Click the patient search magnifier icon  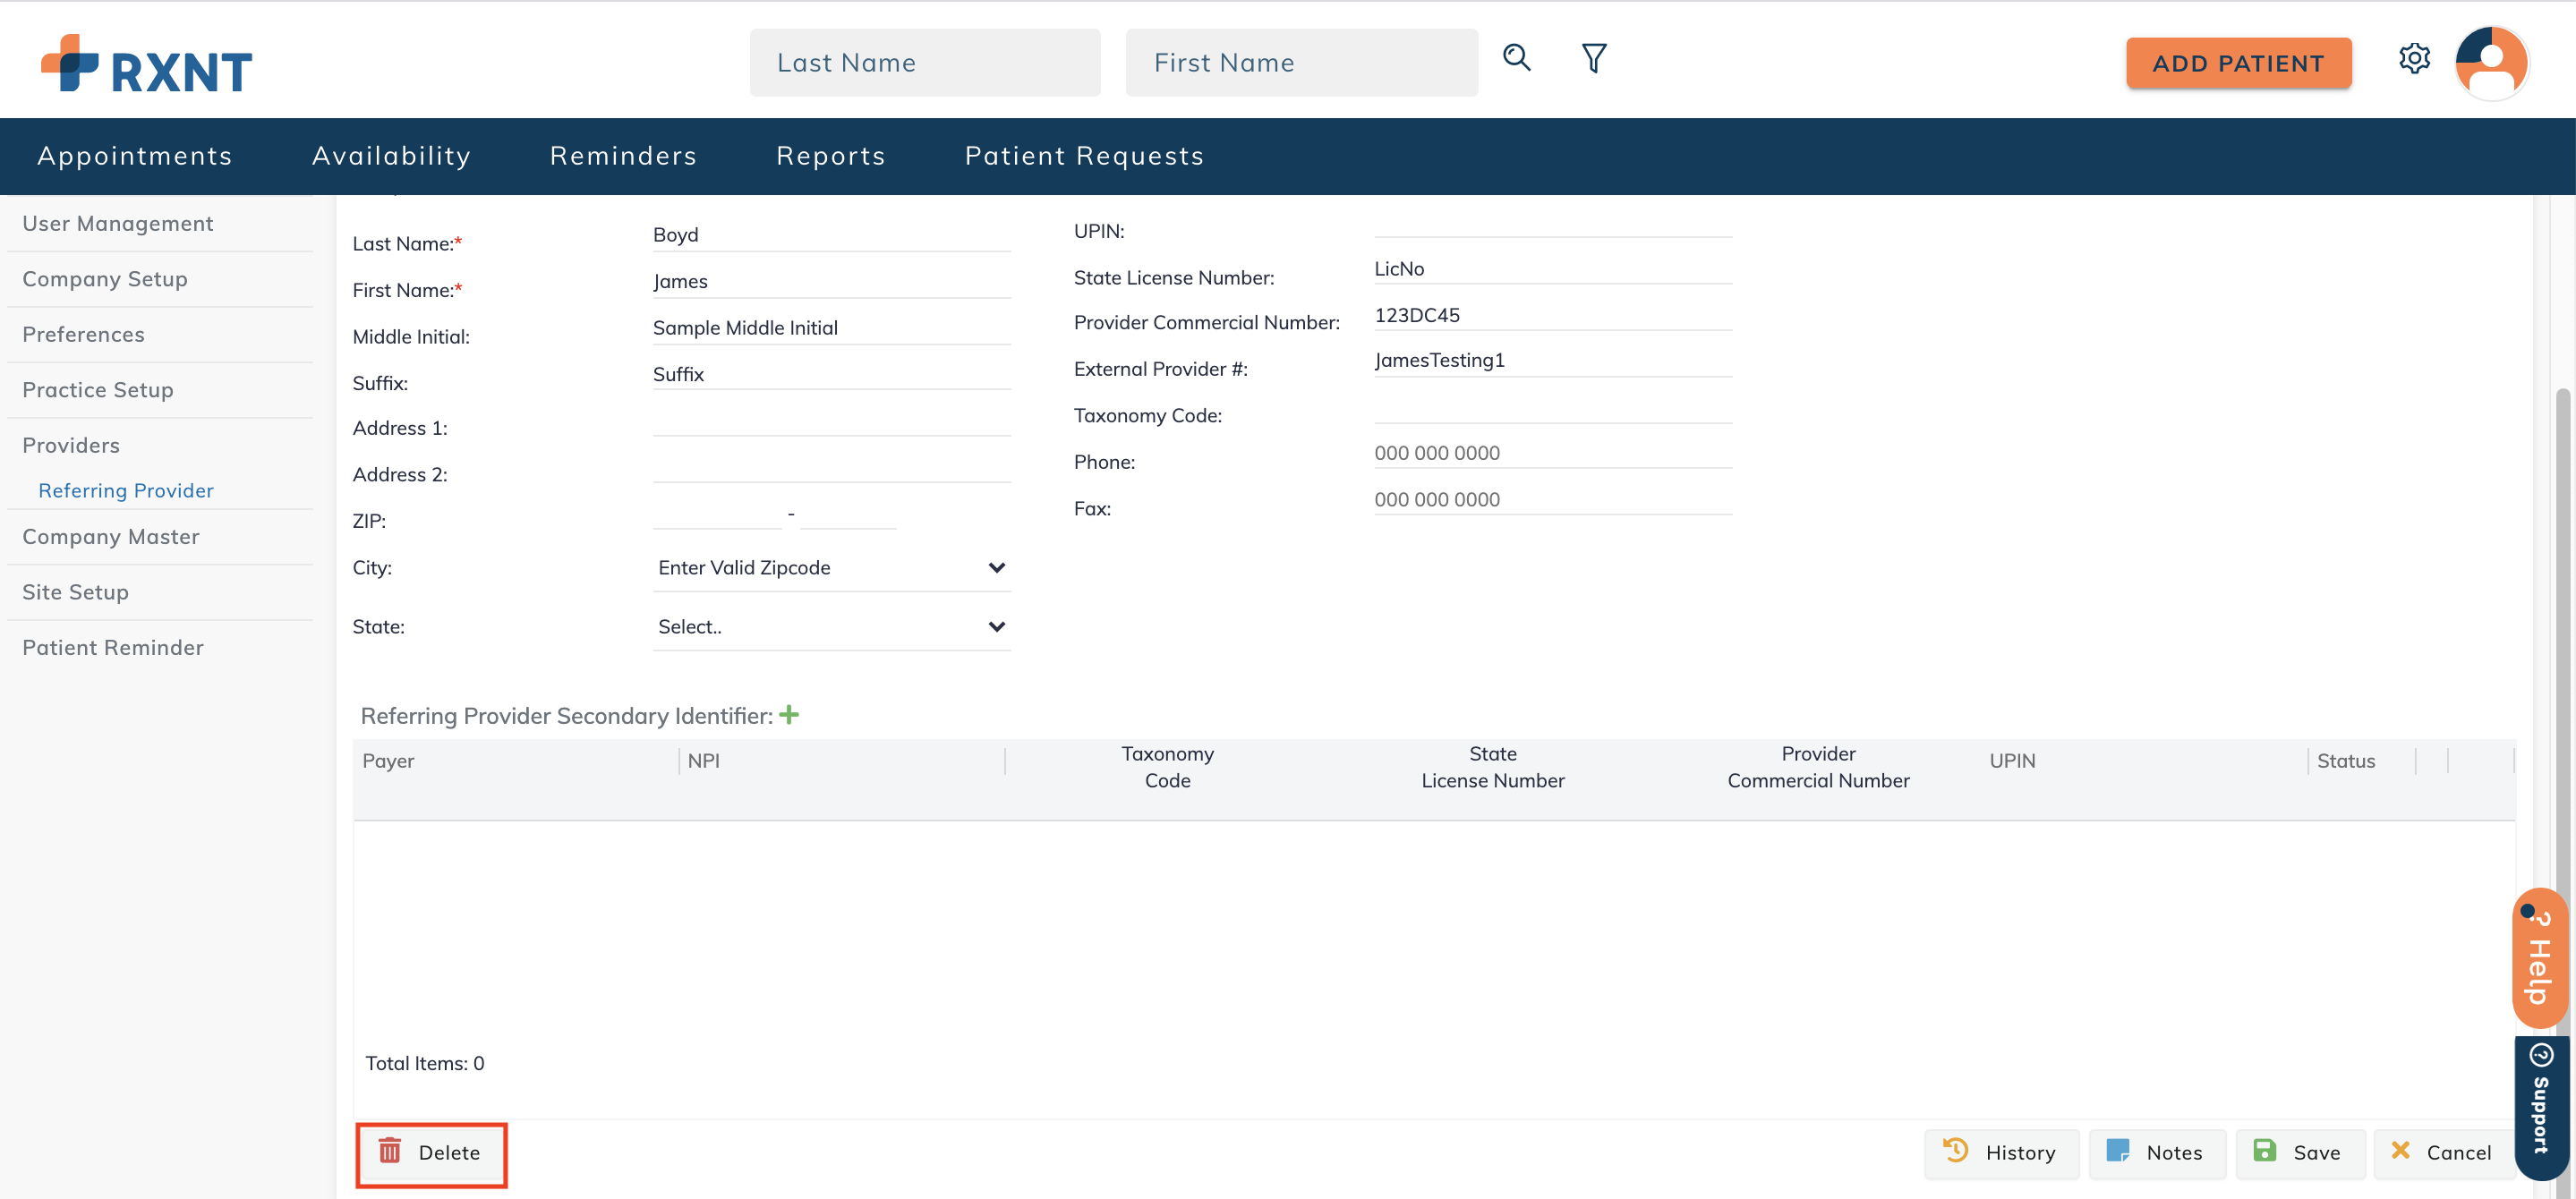(1516, 58)
